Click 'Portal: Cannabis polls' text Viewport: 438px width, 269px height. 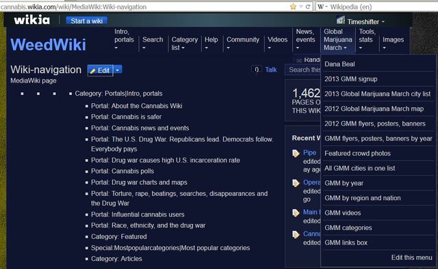click(123, 171)
